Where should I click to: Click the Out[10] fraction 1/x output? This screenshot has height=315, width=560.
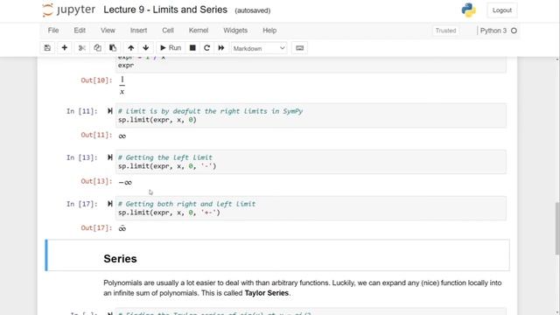122,86
